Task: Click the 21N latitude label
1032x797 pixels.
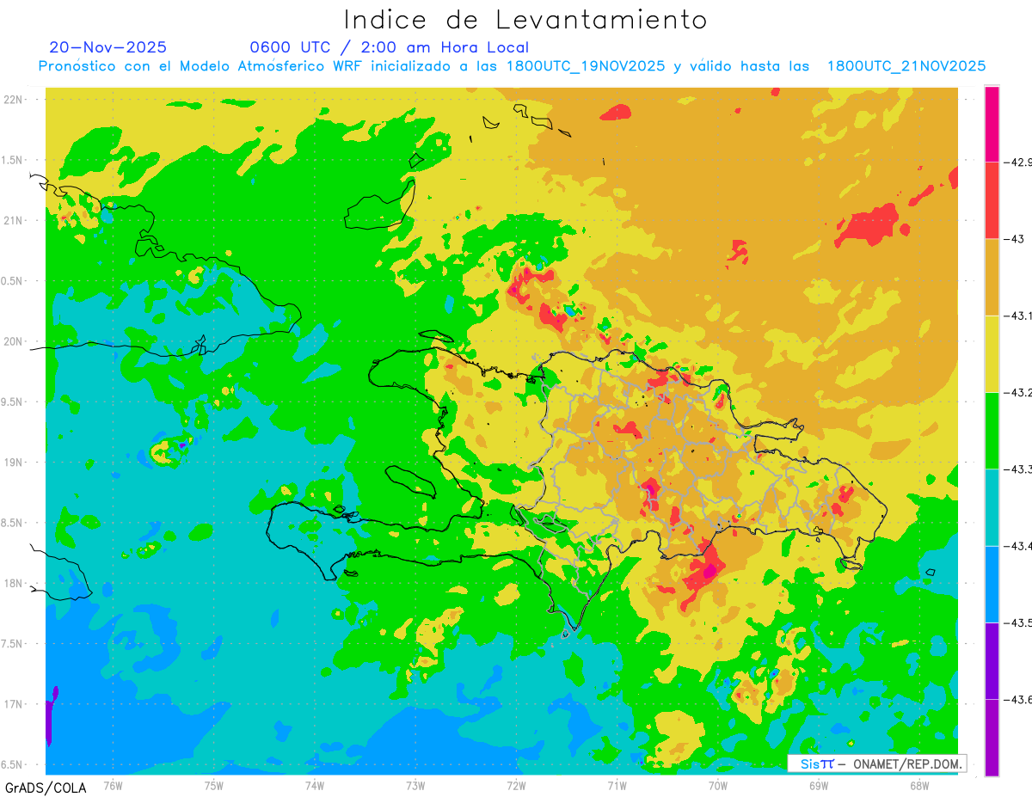Action: (13, 221)
